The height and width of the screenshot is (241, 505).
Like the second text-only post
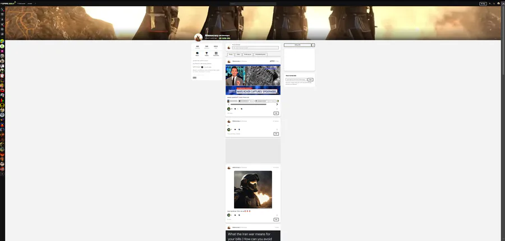[x=229, y=129]
